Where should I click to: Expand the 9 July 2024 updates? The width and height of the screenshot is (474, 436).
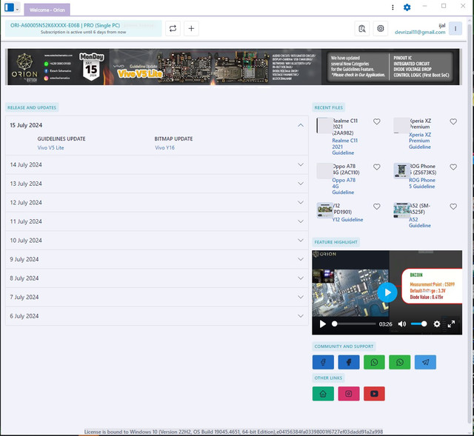tap(157, 259)
